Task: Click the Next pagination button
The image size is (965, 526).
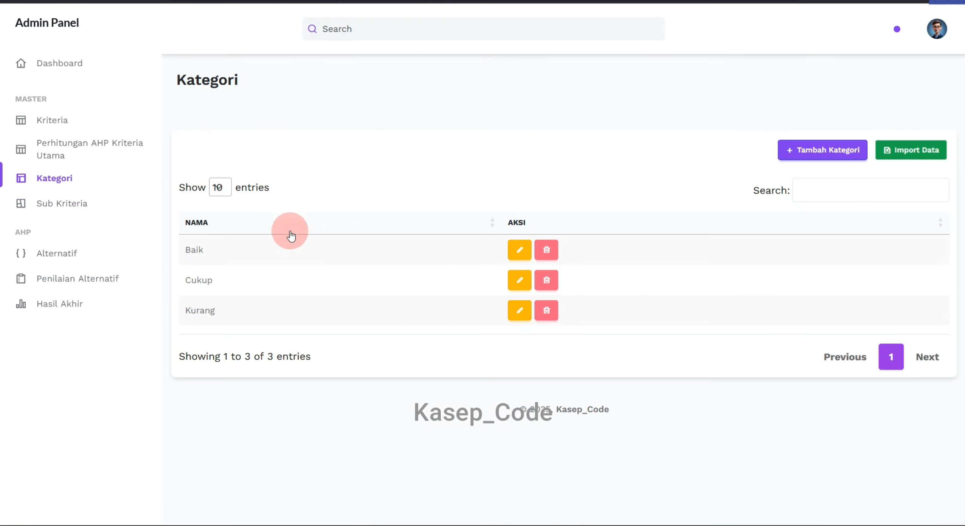Action: (927, 357)
